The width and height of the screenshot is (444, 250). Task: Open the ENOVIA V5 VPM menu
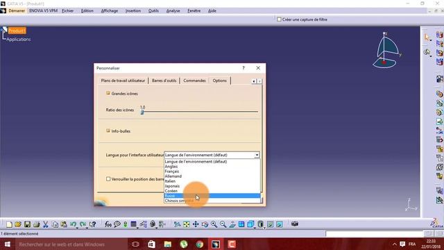coord(43,11)
